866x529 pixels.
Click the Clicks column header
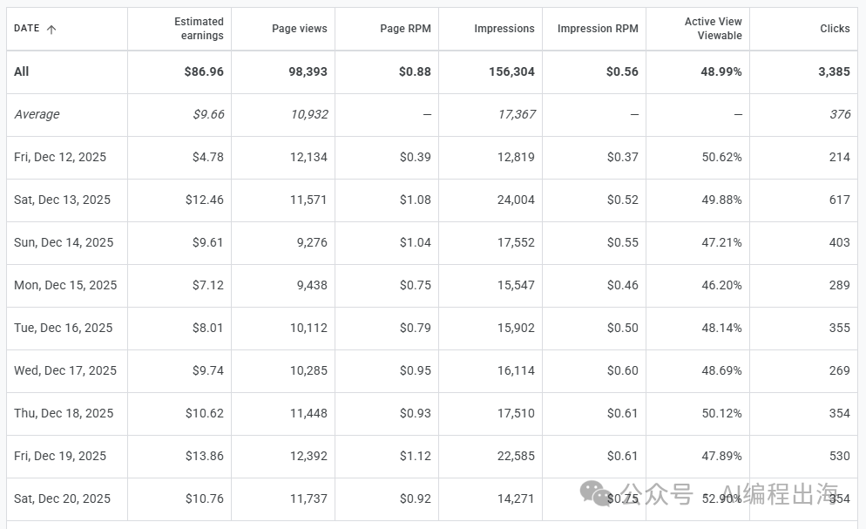coord(835,29)
